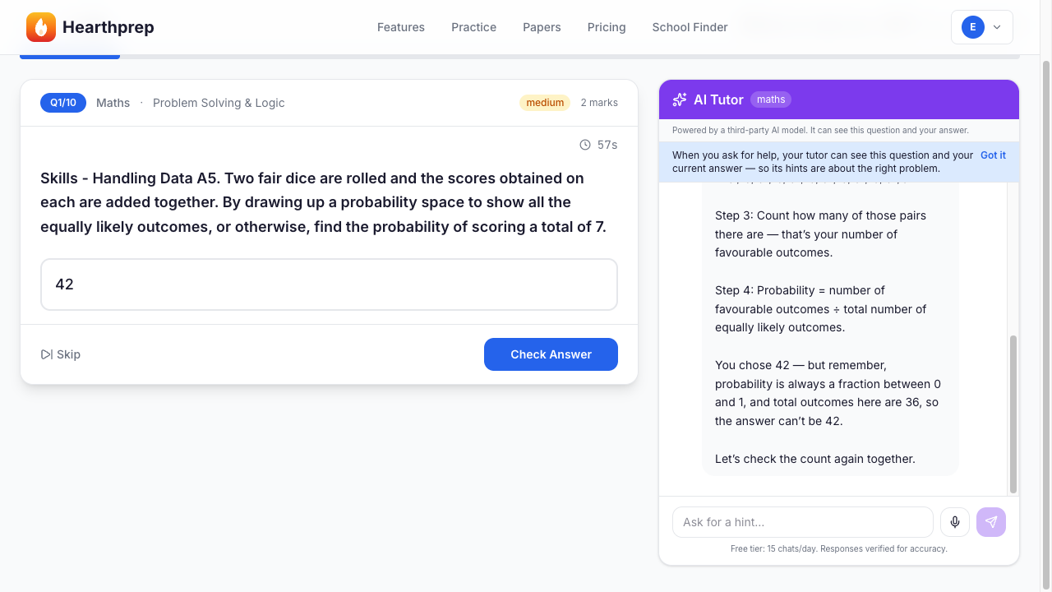Click the Skip arrow icon
The height and width of the screenshot is (592, 1052).
pyautogui.click(x=47, y=354)
